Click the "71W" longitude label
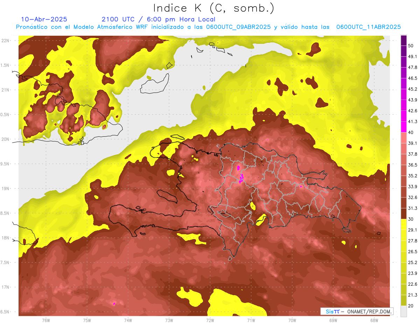The height and width of the screenshot is (325, 420). (x=251, y=320)
